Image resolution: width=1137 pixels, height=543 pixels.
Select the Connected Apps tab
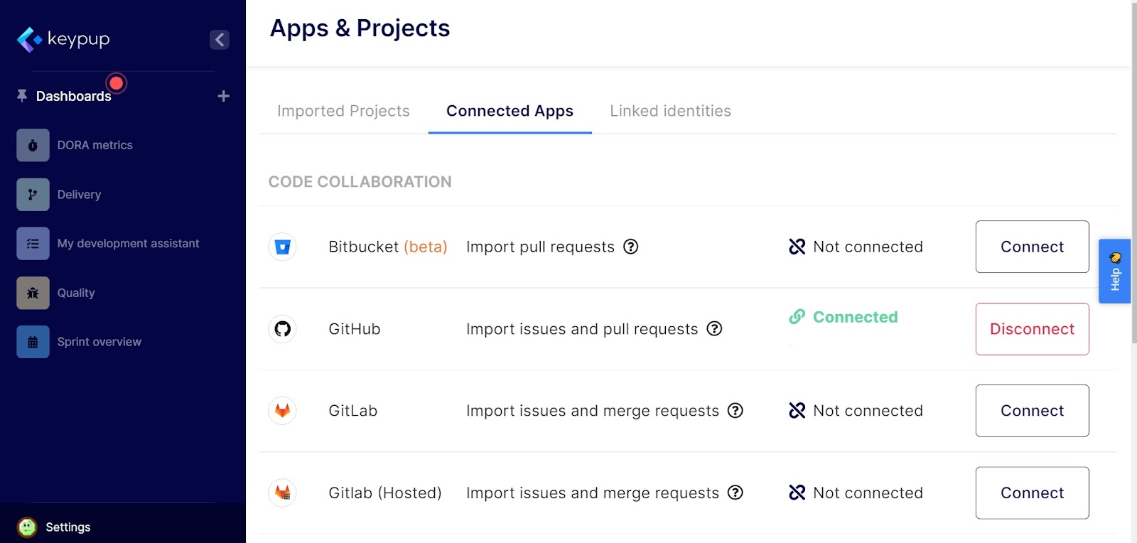(x=510, y=111)
